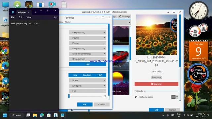Click the ENG IN language indicator

tap(179, 115)
